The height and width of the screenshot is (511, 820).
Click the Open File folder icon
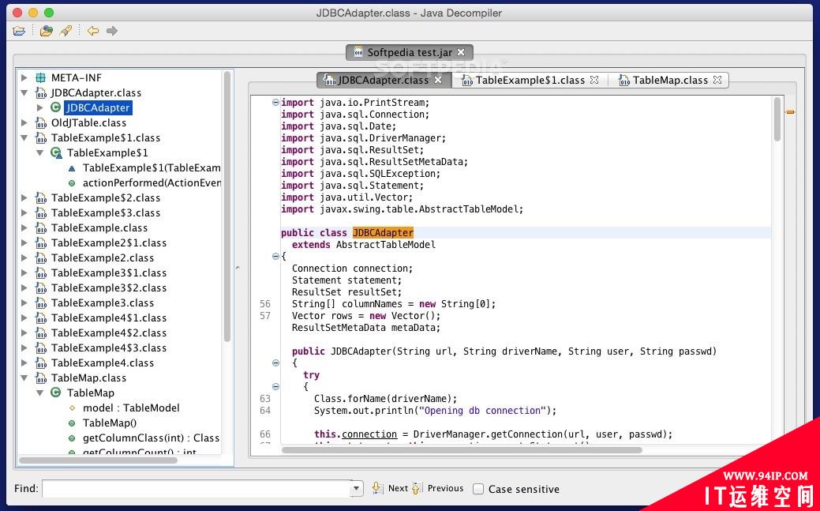click(x=19, y=31)
